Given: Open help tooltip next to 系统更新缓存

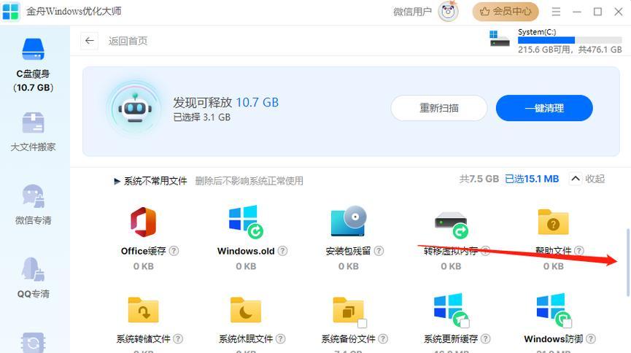Looking at the screenshot, I should point(486,339).
